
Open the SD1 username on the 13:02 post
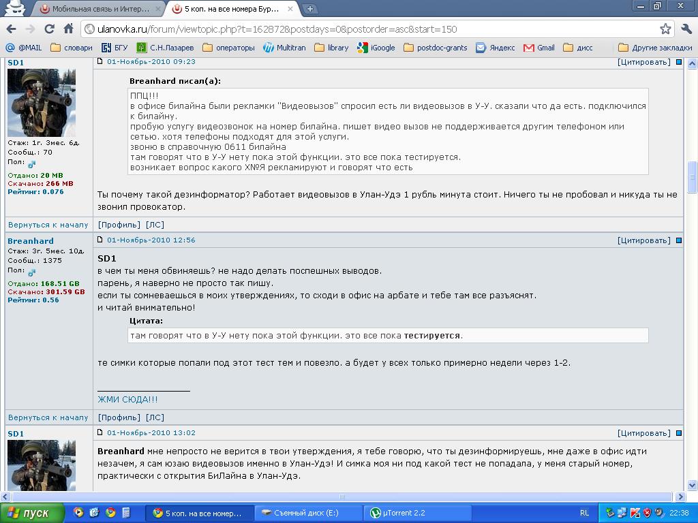[16, 434]
